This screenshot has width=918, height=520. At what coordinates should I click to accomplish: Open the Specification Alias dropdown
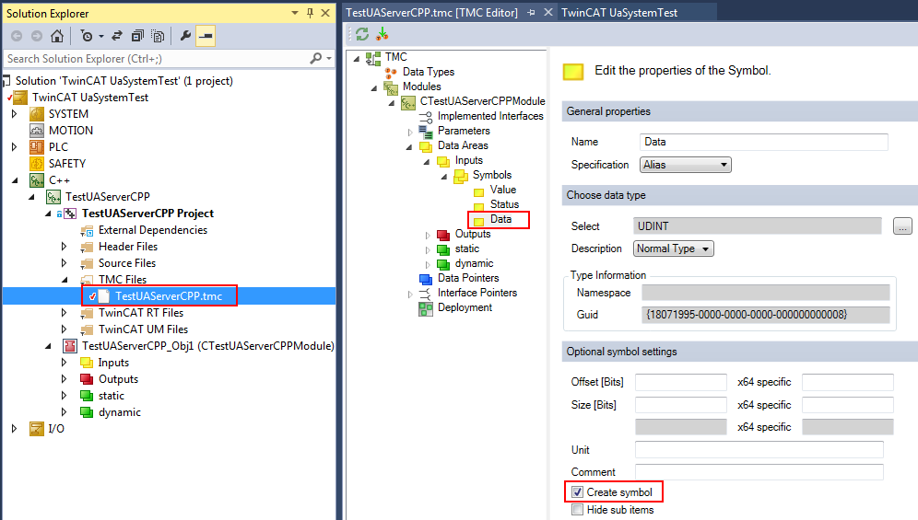685,165
